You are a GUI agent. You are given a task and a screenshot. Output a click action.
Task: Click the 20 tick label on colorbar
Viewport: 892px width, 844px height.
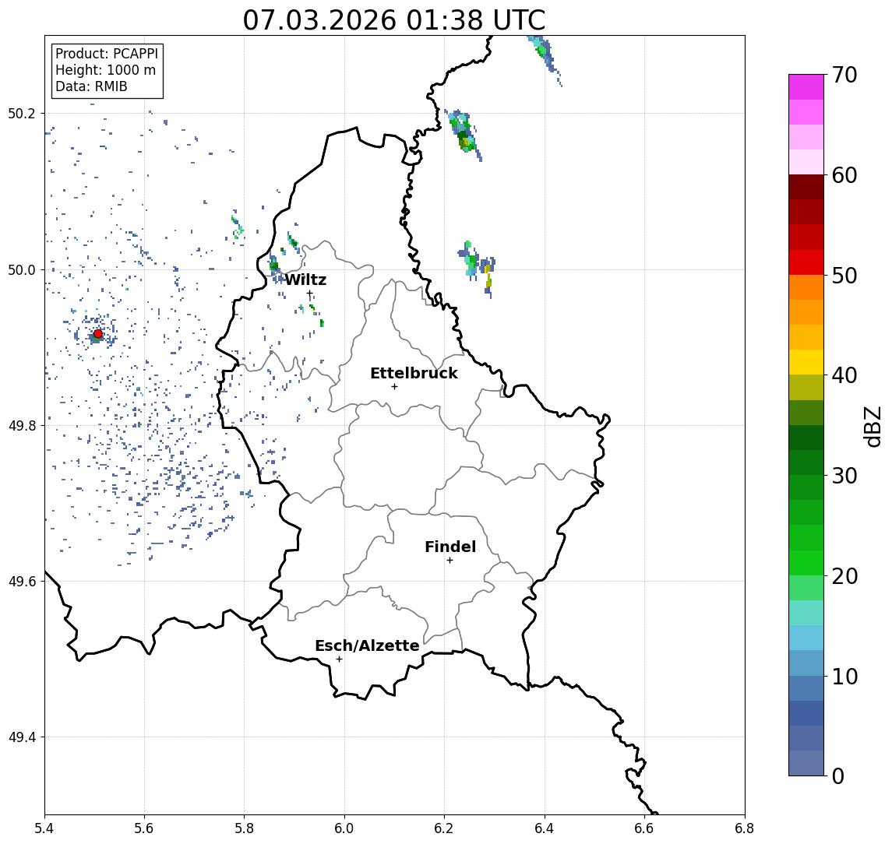844,575
